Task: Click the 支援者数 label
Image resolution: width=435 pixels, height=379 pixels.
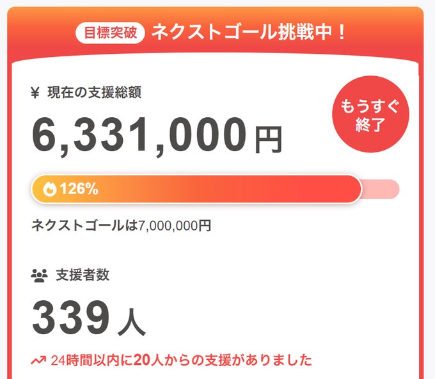Action: click(83, 275)
